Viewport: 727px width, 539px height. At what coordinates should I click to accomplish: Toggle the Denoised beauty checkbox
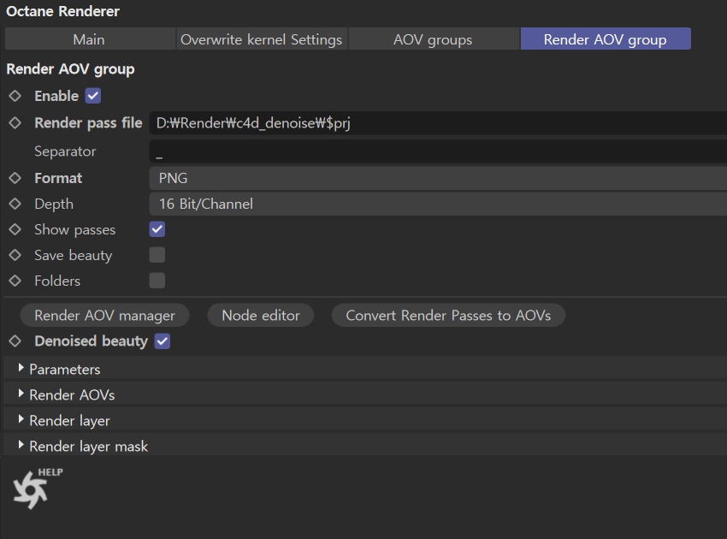[x=163, y=341]
